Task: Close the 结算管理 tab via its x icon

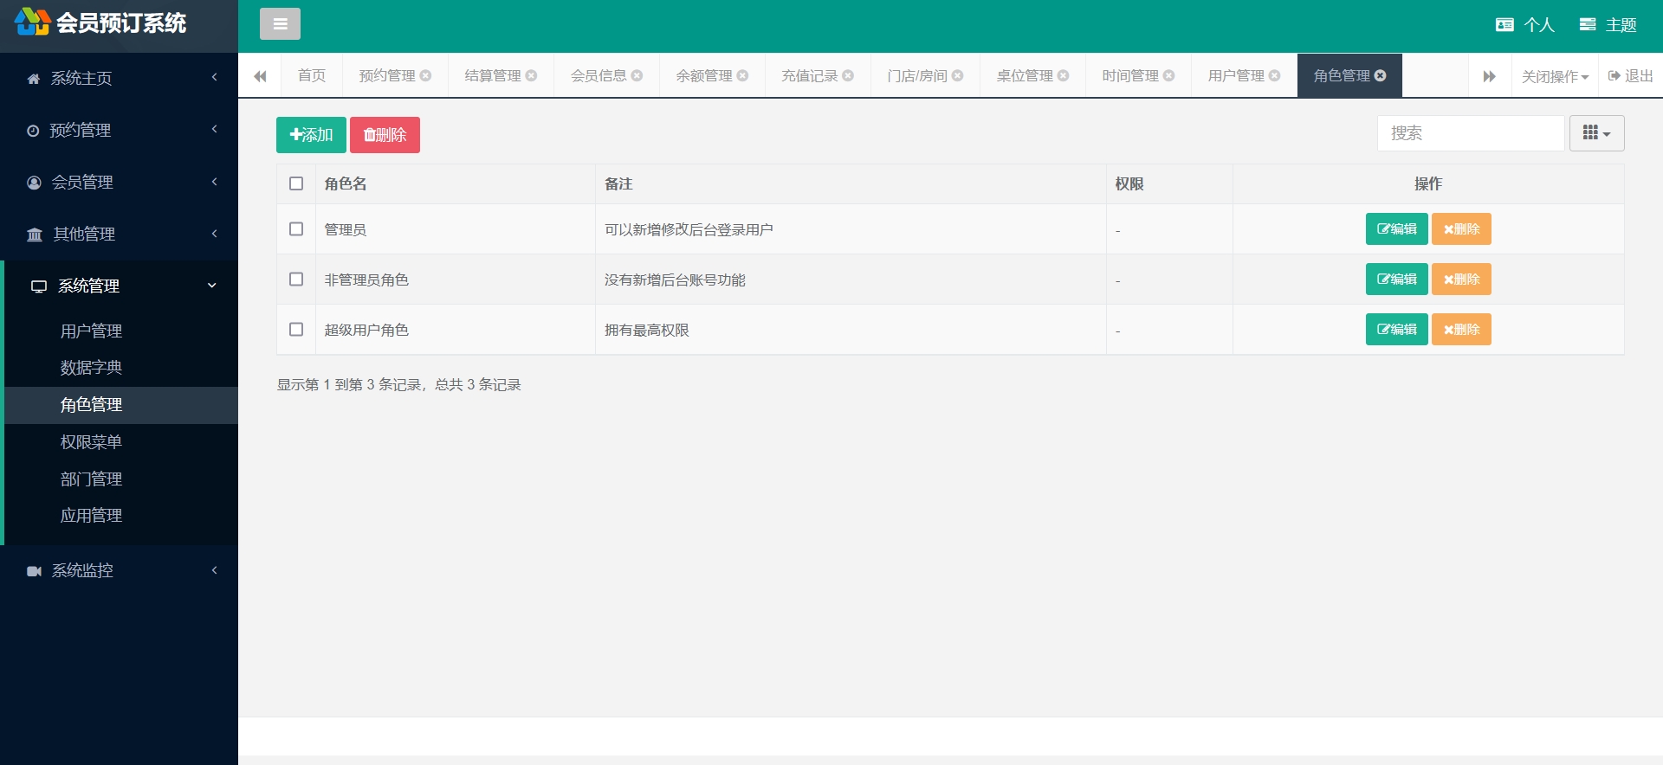Action: [531, 75]
